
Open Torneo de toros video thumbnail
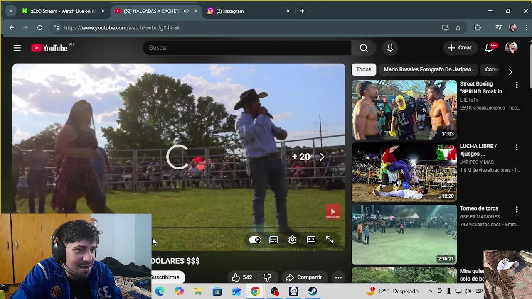coord(404,235)
